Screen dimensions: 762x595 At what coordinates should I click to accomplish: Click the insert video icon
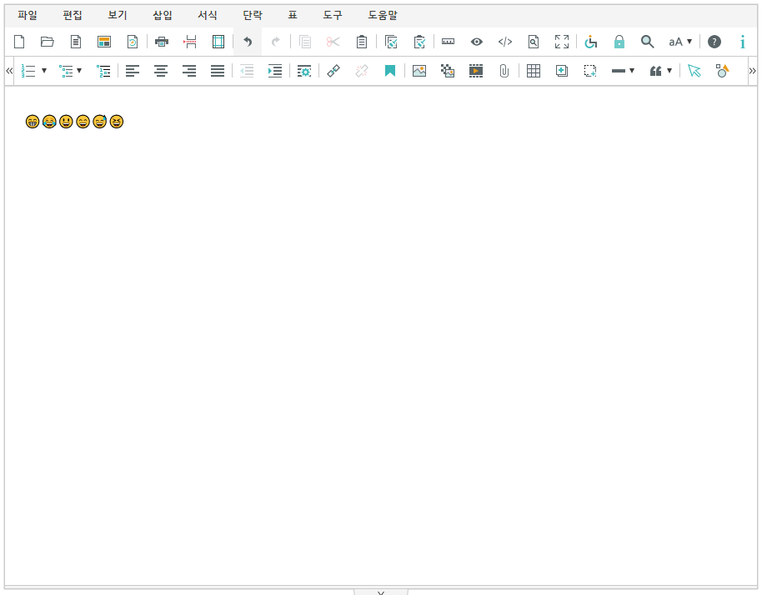click(x=476, y=72)
